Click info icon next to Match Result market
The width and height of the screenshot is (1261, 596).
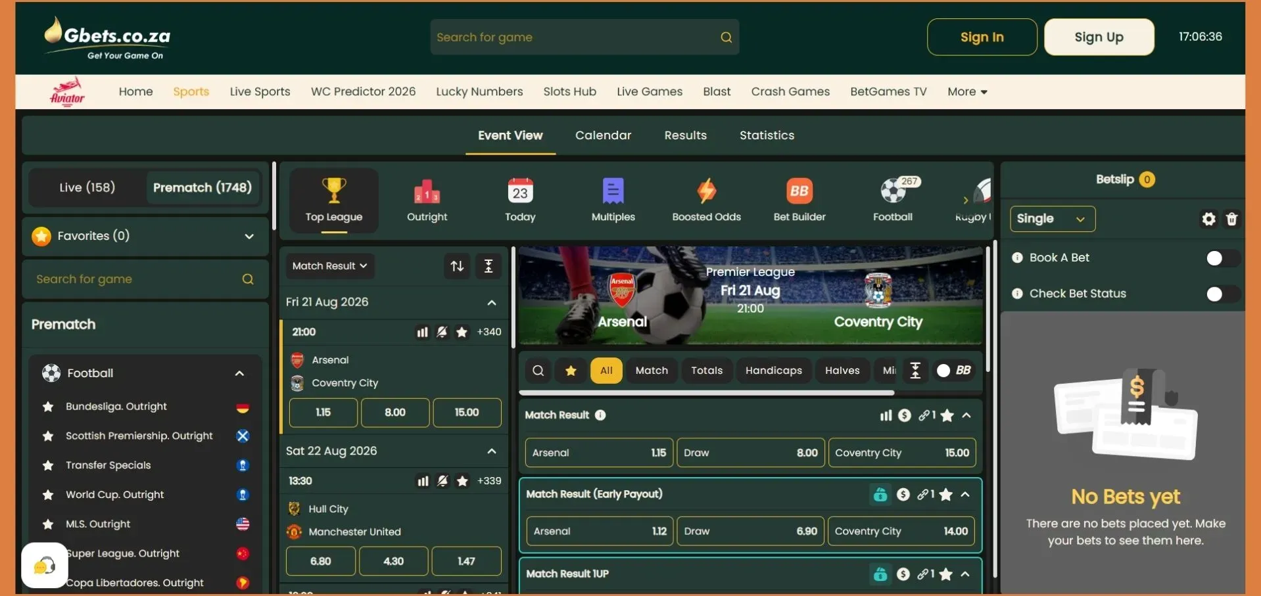click(600, 415)
